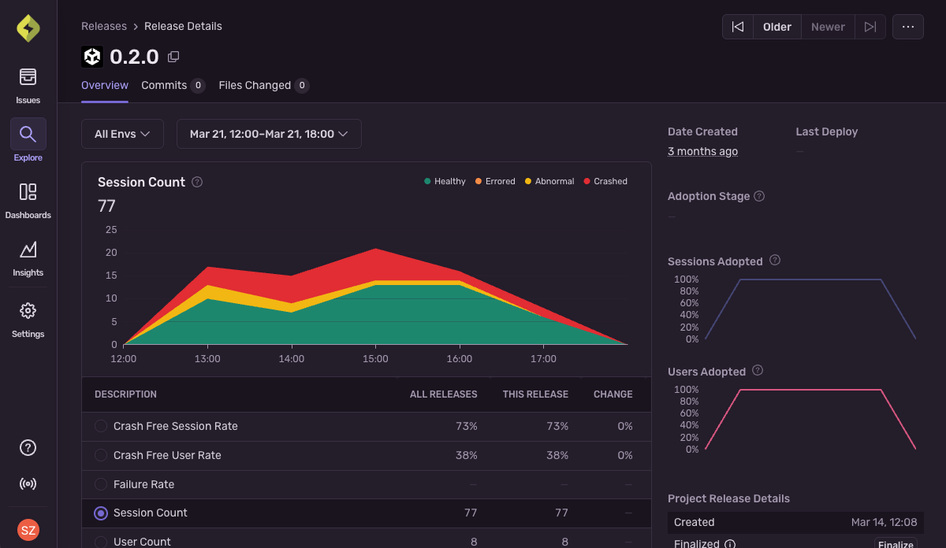Viewport: 946px width, 548px height.
Task: Click the SZ user avatar
Action: tap(28, 530)
